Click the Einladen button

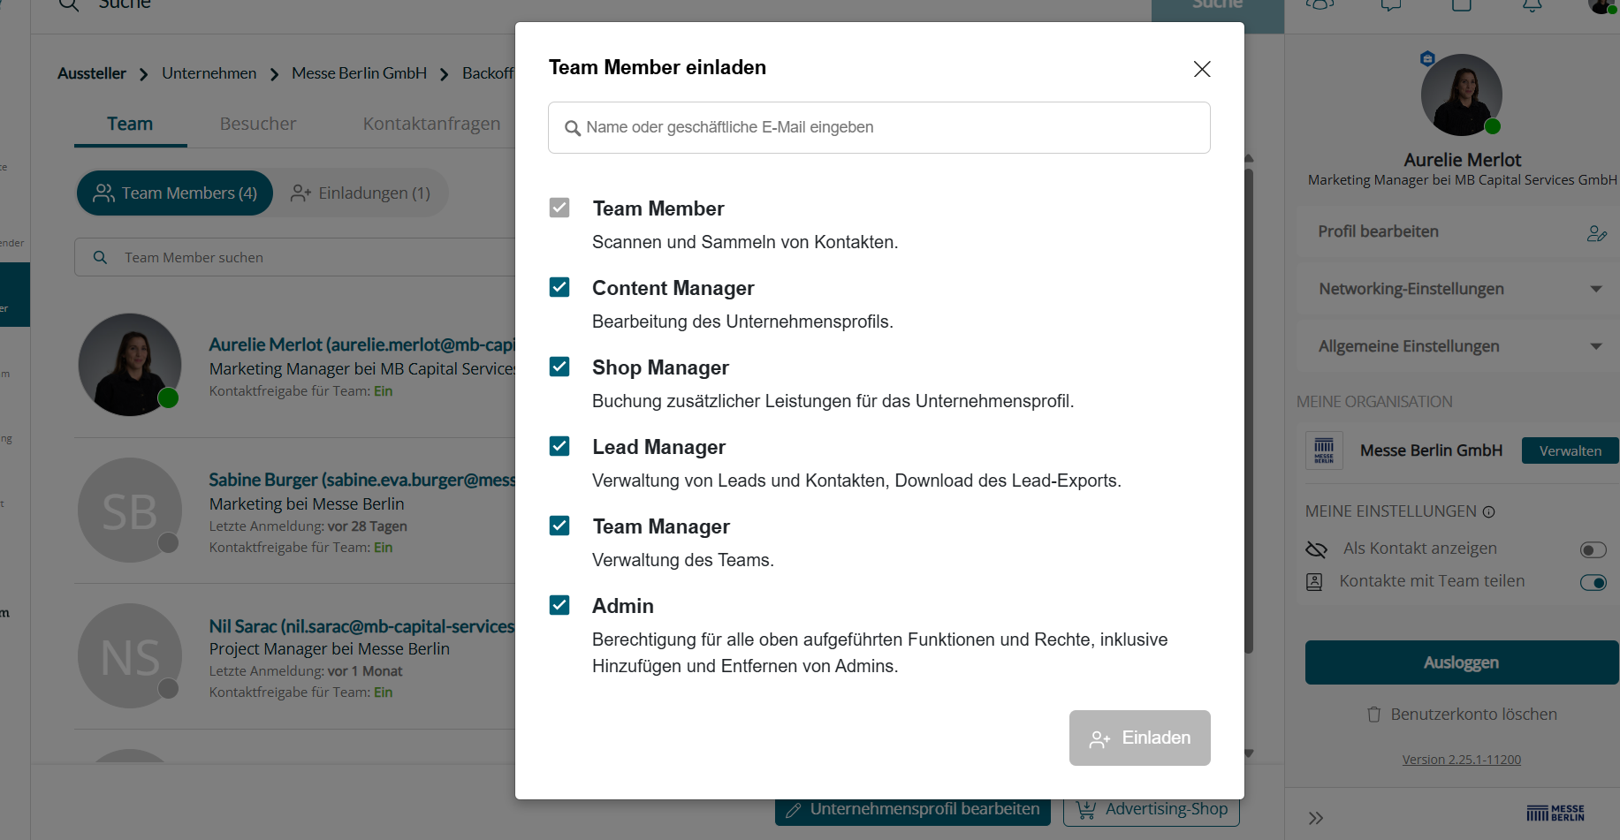(x=1139, y=738)
